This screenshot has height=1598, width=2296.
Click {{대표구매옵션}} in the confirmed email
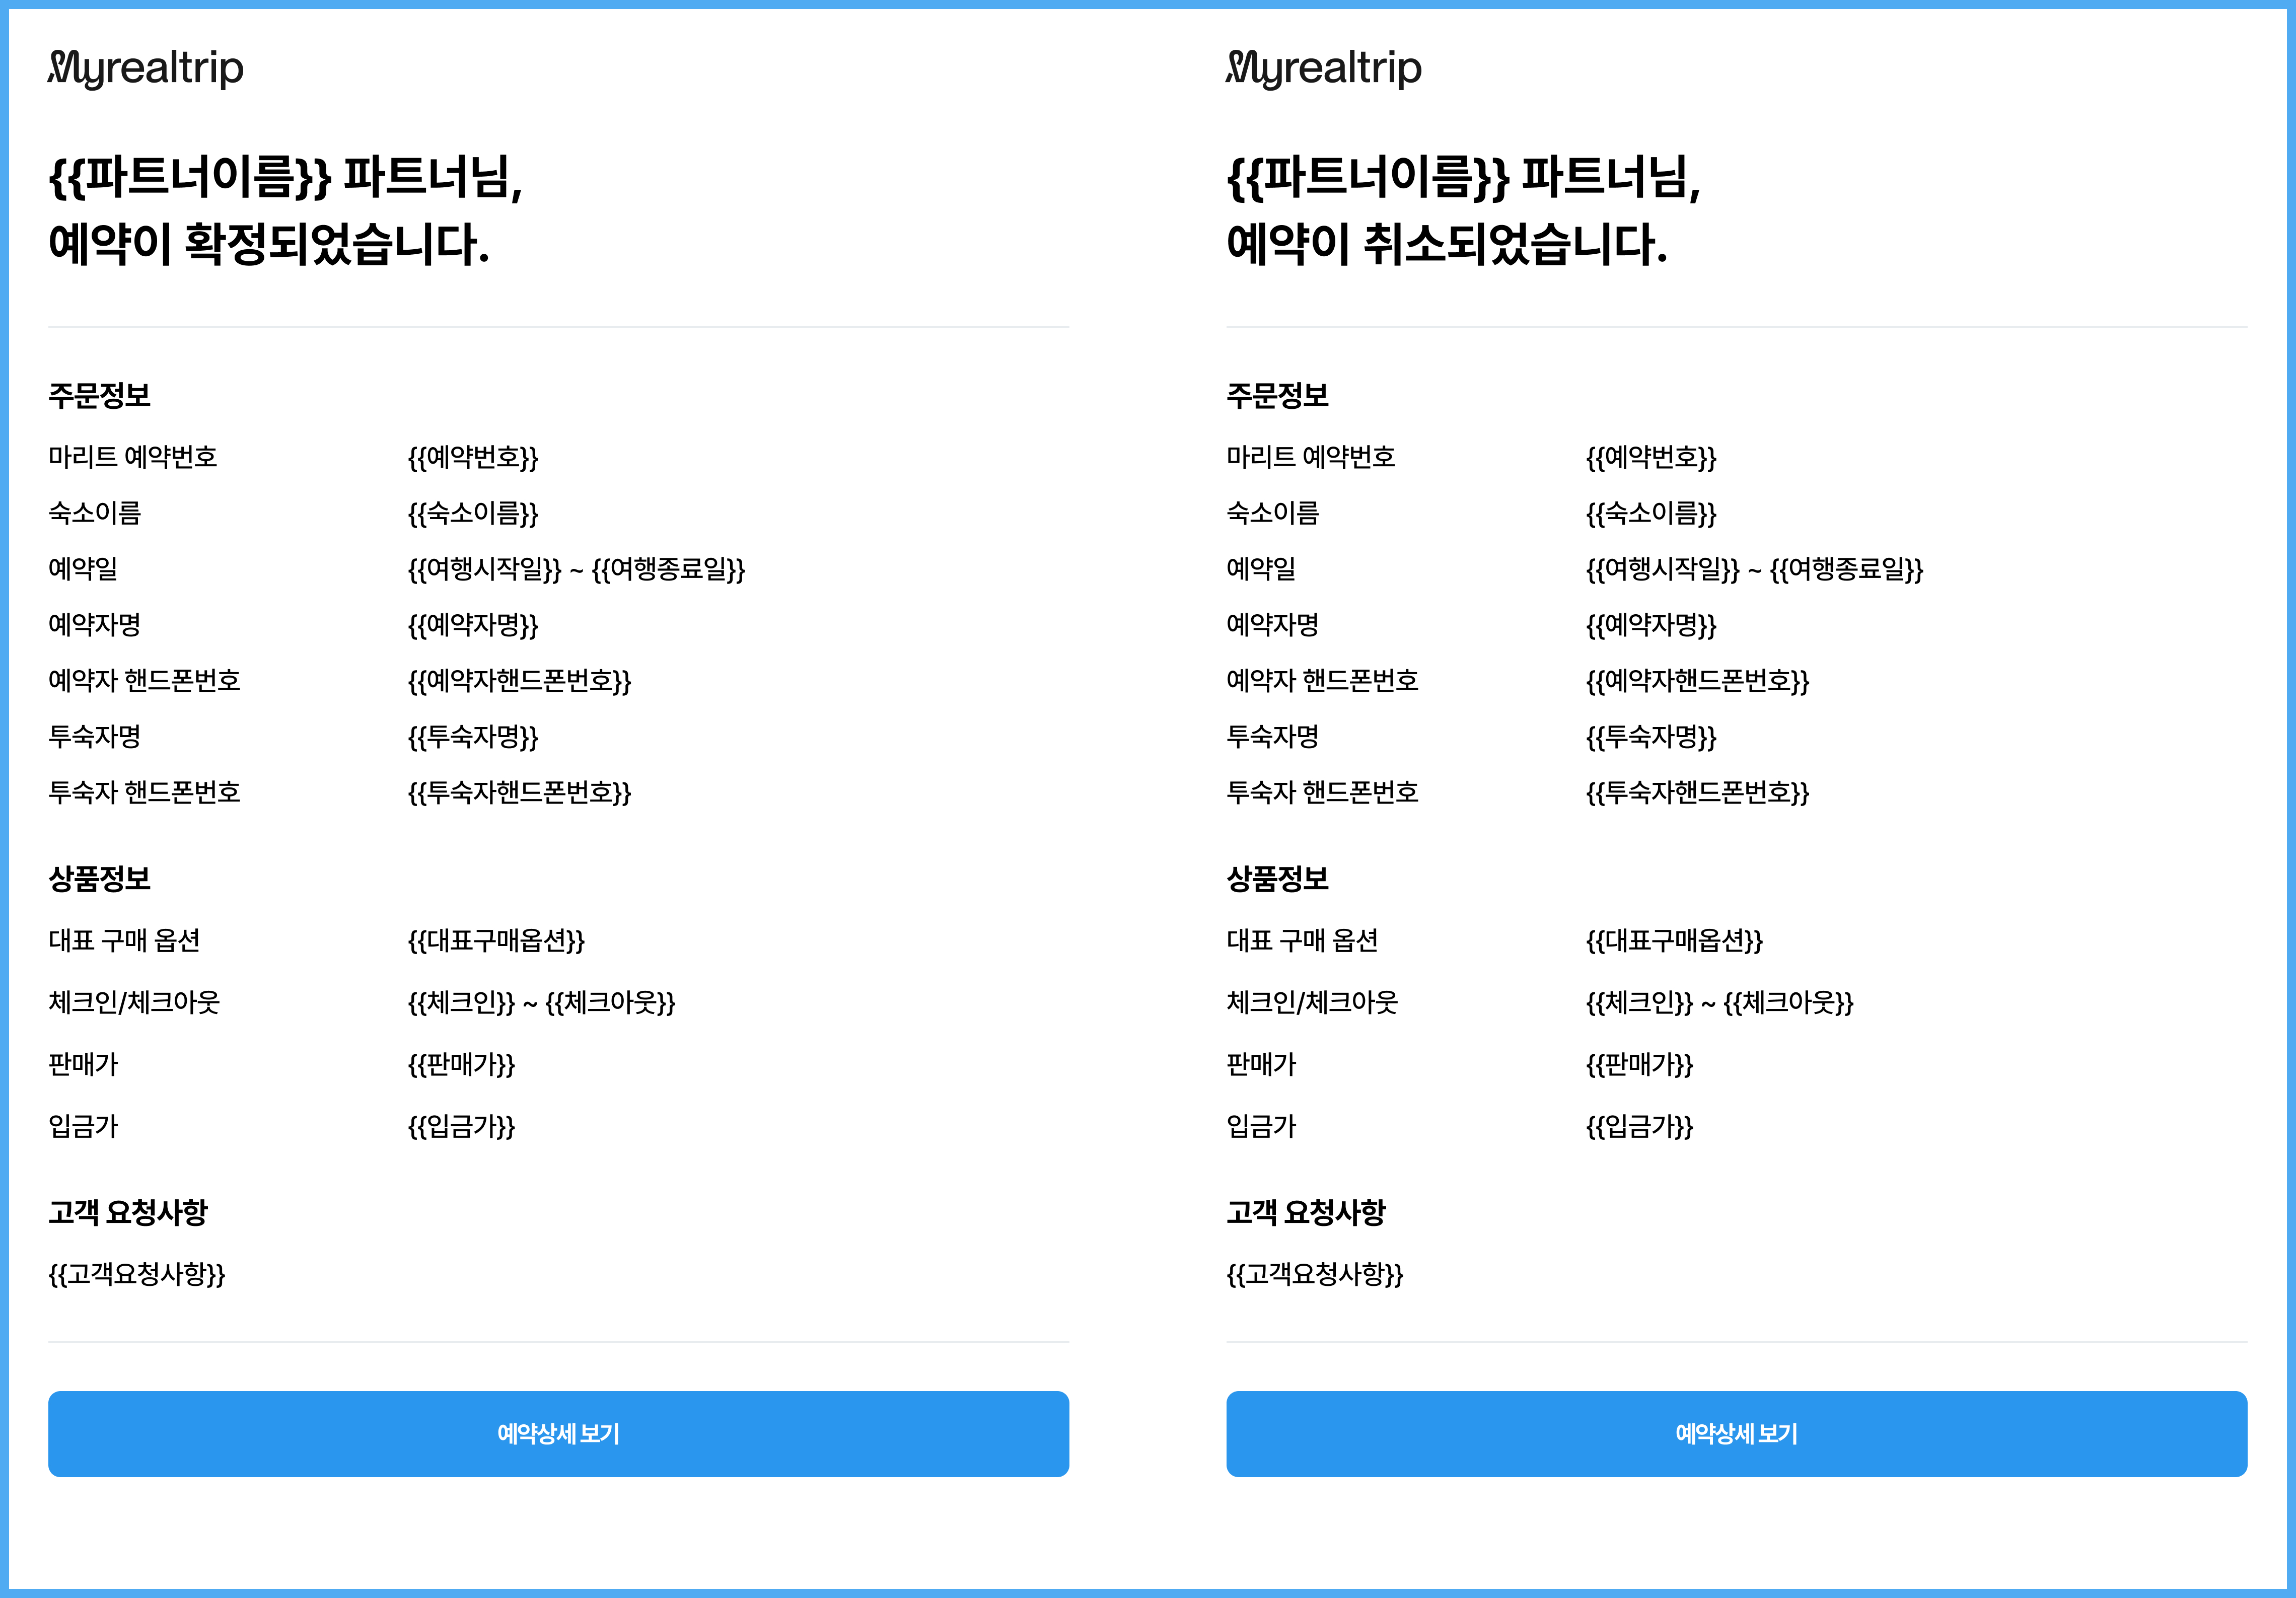pos(496,941)
